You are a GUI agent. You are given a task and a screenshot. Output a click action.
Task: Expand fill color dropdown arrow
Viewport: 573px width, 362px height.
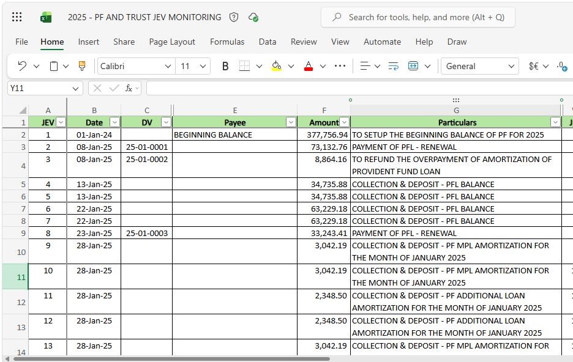click(291, 66)
